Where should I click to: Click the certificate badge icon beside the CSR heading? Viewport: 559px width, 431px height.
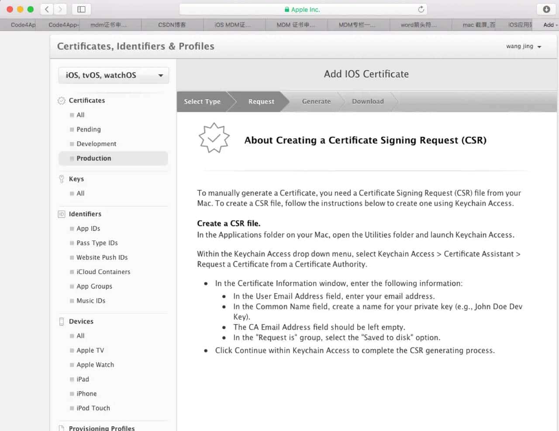(214, 138)
